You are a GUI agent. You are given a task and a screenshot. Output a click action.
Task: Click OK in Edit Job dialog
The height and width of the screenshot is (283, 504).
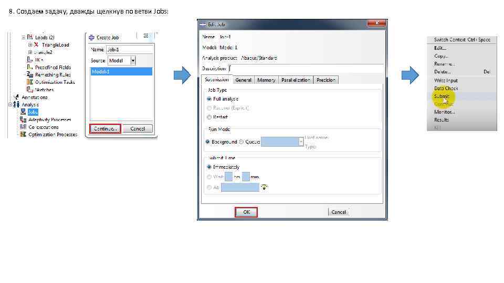pyautogui.click(x=246, y=212)
